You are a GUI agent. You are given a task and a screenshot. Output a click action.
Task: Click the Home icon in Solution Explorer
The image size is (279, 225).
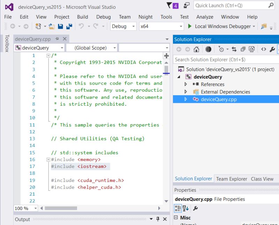point(196,49)
